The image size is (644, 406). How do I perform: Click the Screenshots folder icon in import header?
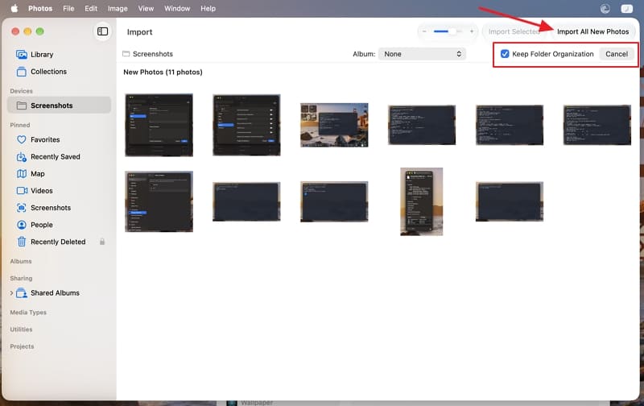126,54
